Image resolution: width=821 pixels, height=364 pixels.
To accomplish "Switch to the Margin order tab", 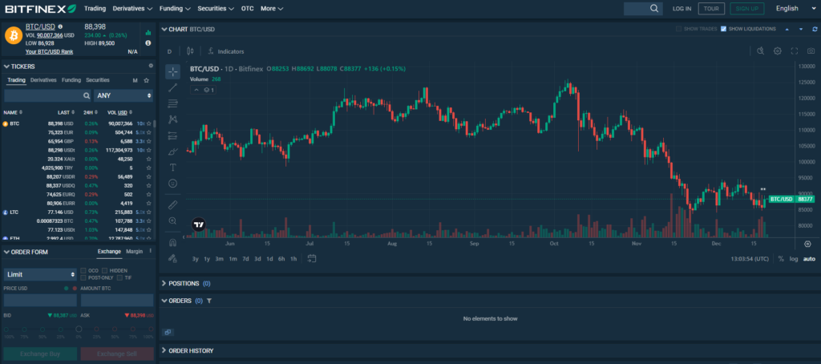I will click(135, 252).
